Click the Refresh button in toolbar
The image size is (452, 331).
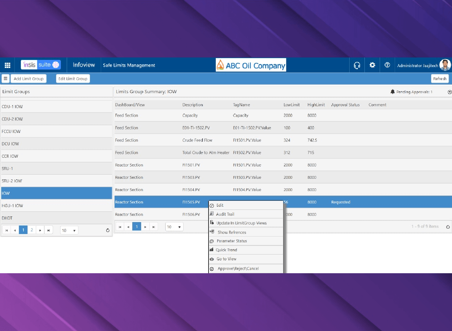tap(440, 79)
